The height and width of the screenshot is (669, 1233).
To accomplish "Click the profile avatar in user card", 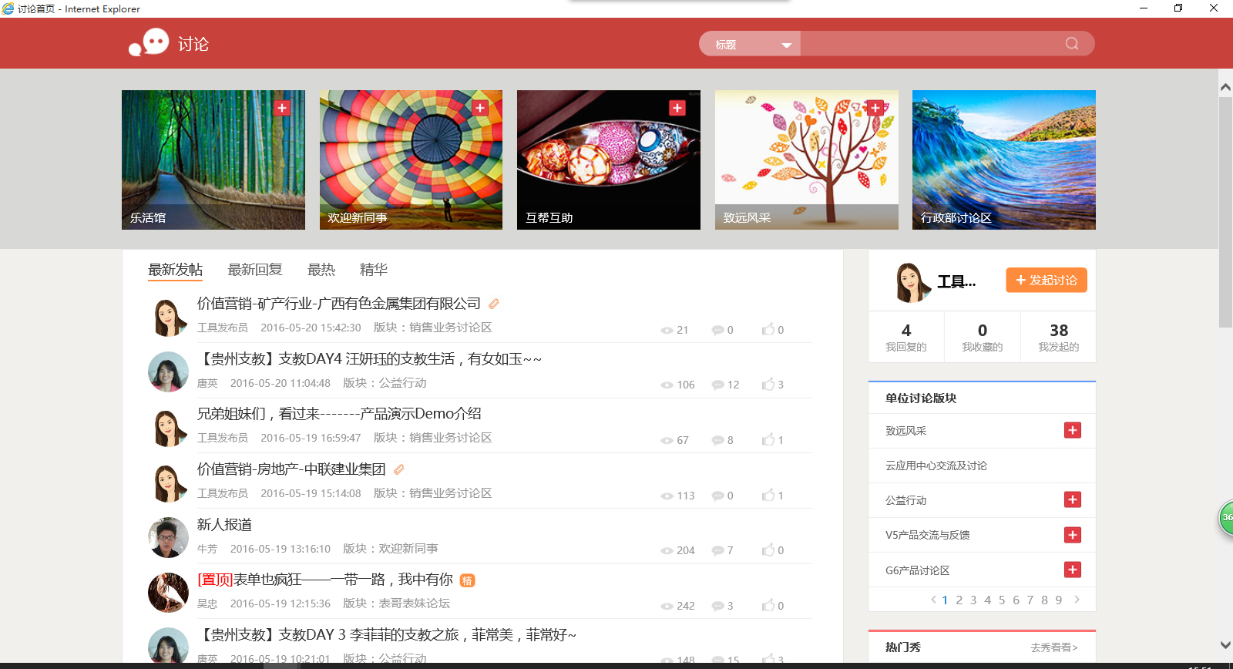I will pyautogui.click(x=912, y=282).
